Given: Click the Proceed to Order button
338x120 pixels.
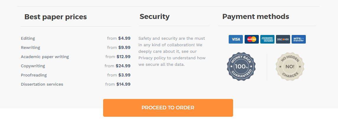Looking at the screenshot, I should coord(168,108).
